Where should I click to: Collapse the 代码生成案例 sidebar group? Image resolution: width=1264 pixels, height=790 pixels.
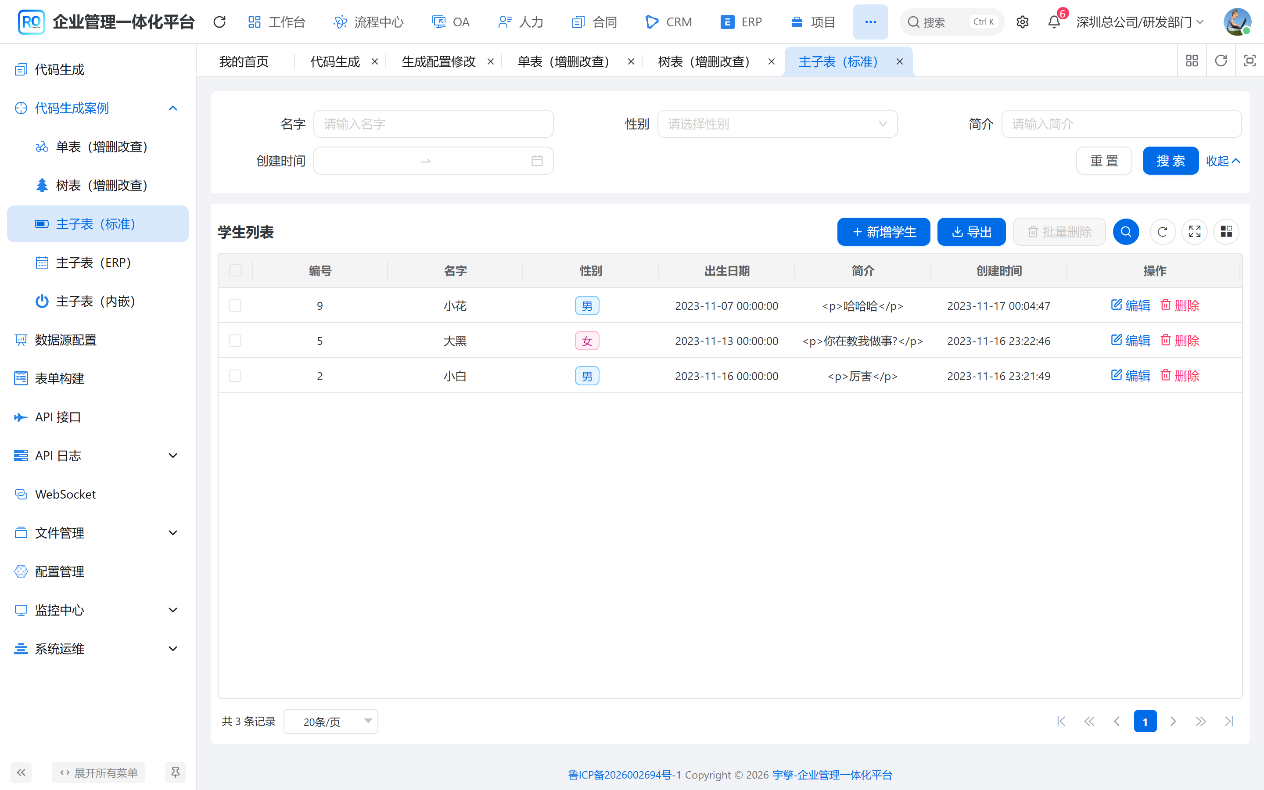pos(98,108)
